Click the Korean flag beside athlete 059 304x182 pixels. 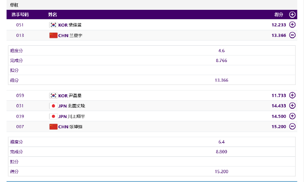53,96
